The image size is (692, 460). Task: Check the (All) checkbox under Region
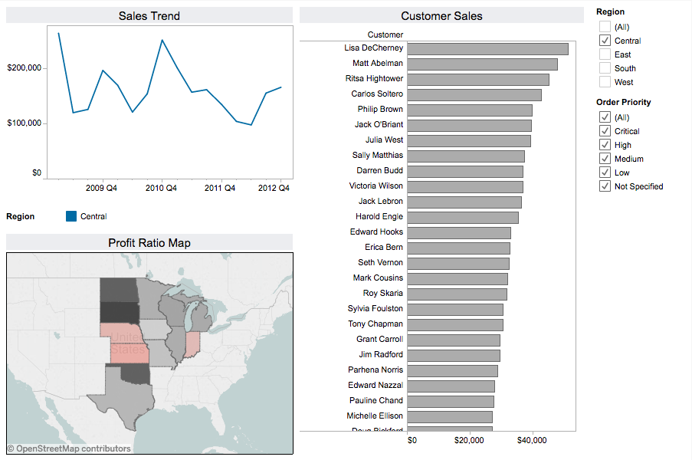[604, 26]
